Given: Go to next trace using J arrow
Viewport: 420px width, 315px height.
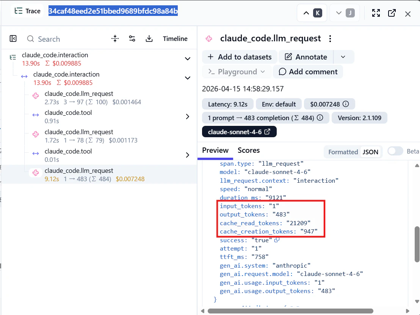Looking at the screenshot, I should tap(345, 13).
